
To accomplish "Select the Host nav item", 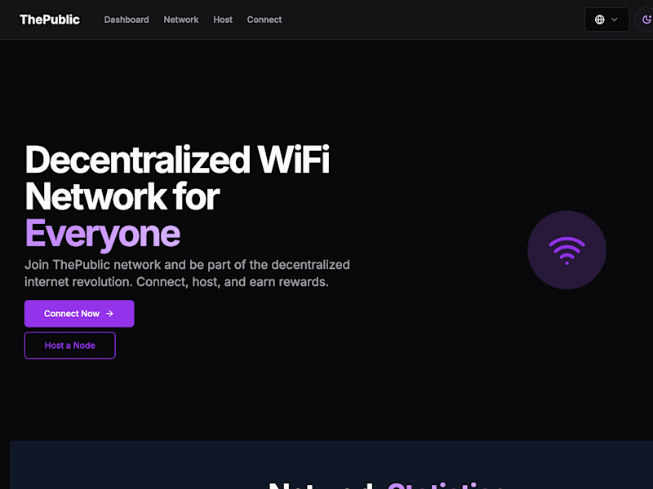I will tap(223, 20).
